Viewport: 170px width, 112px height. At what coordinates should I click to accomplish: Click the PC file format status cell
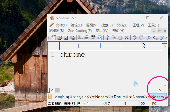pos(154,104)
